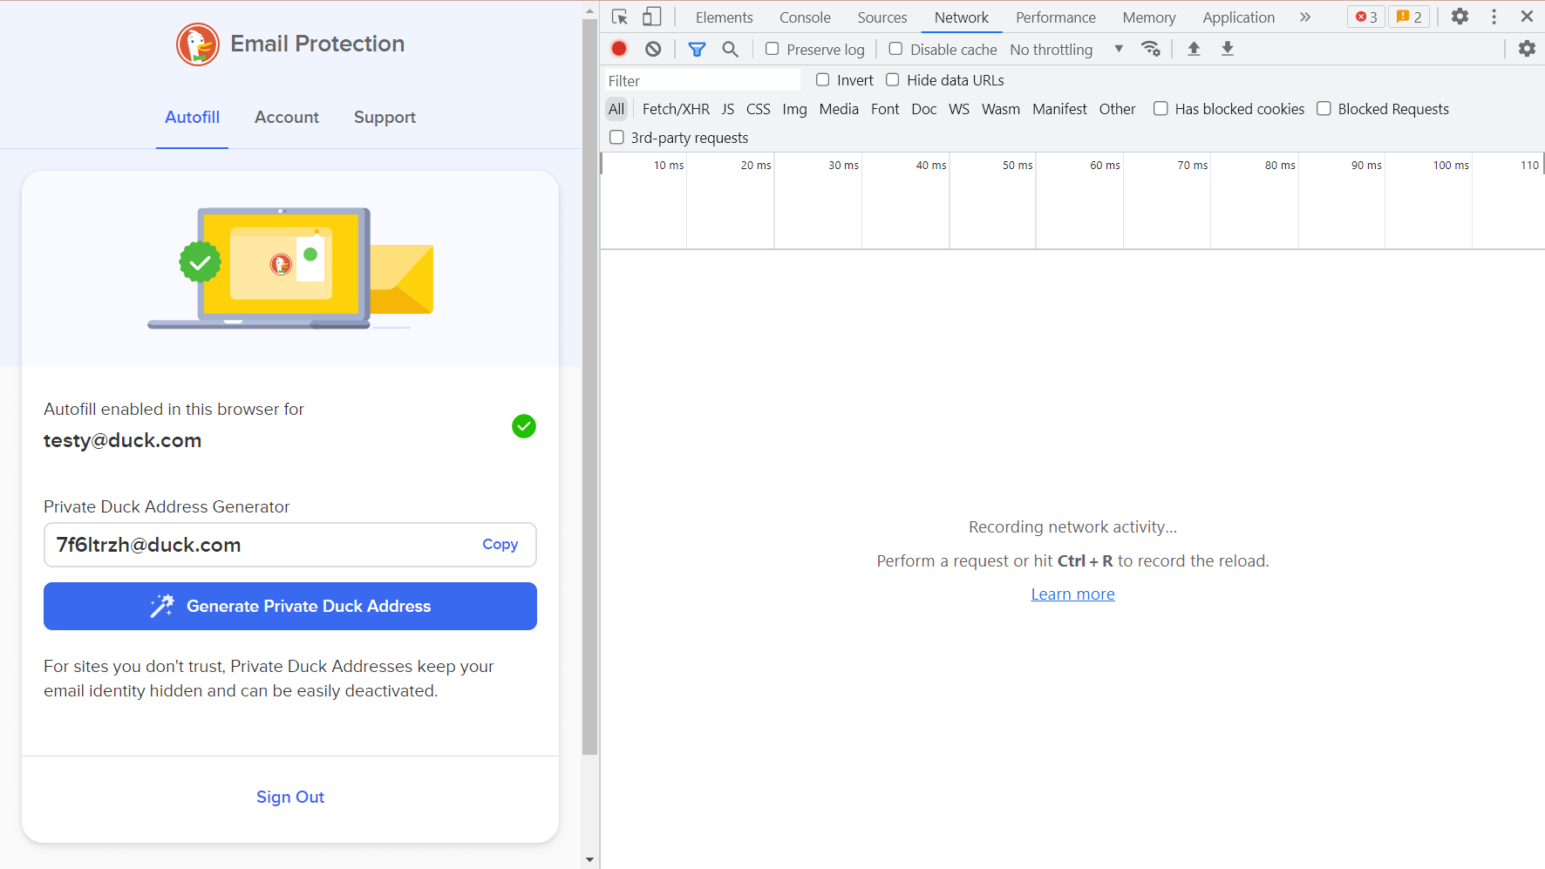Filter requests by Media
The height and width of the screenshot is (869, 1545).
pyautogui.click(x=839, y=109)
